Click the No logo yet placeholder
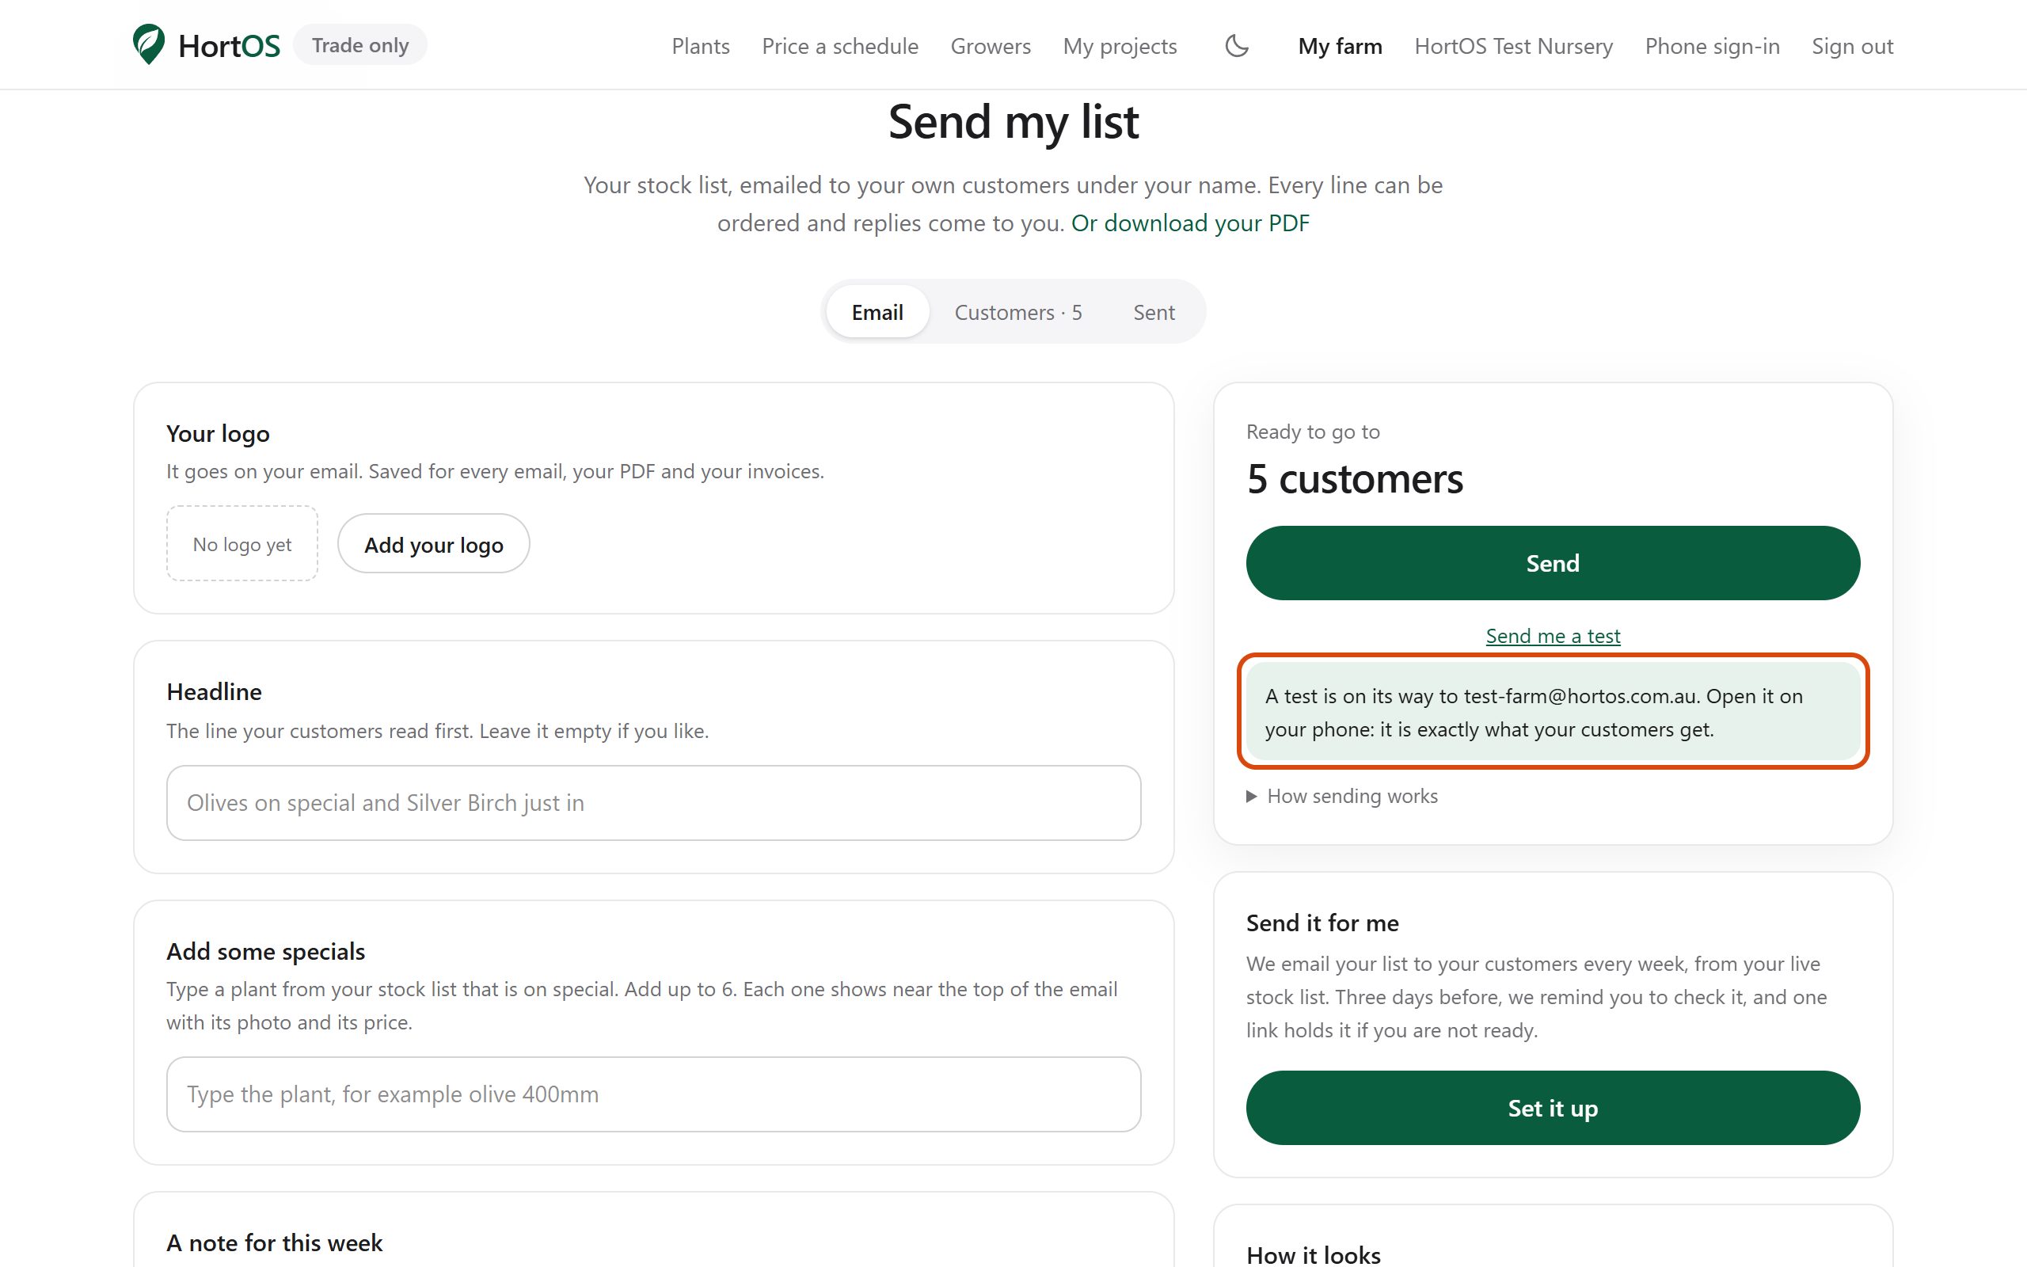The height and width of the screenshot is (1267, 2027). click(x=242, y=544)
